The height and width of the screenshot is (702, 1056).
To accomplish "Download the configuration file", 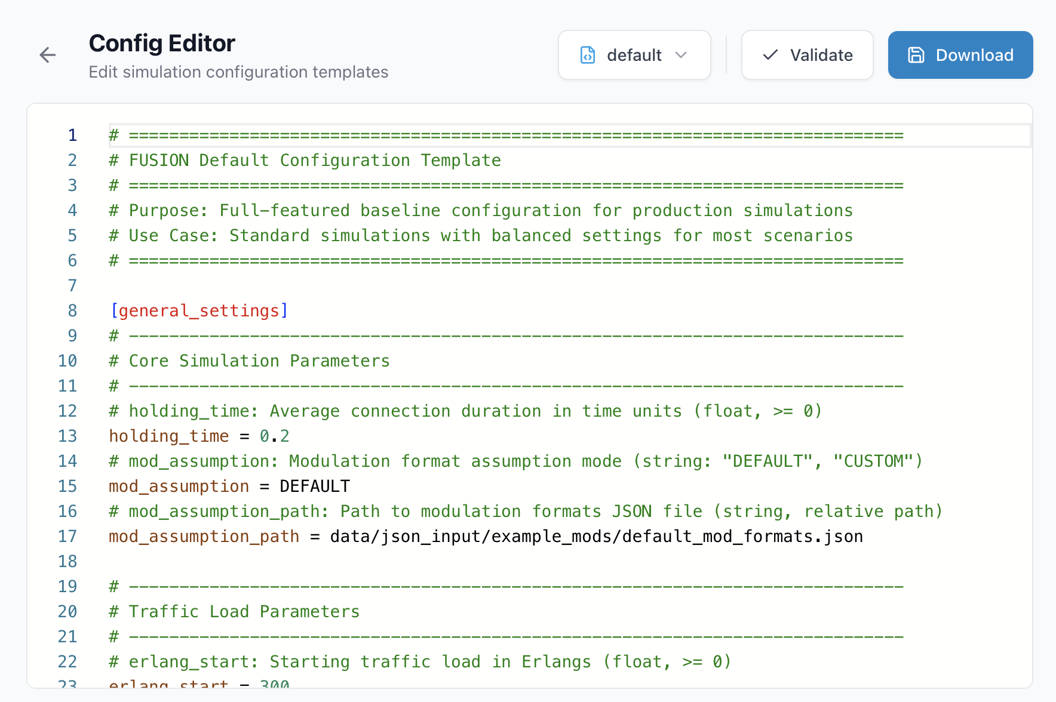I will tap(960, 55).
